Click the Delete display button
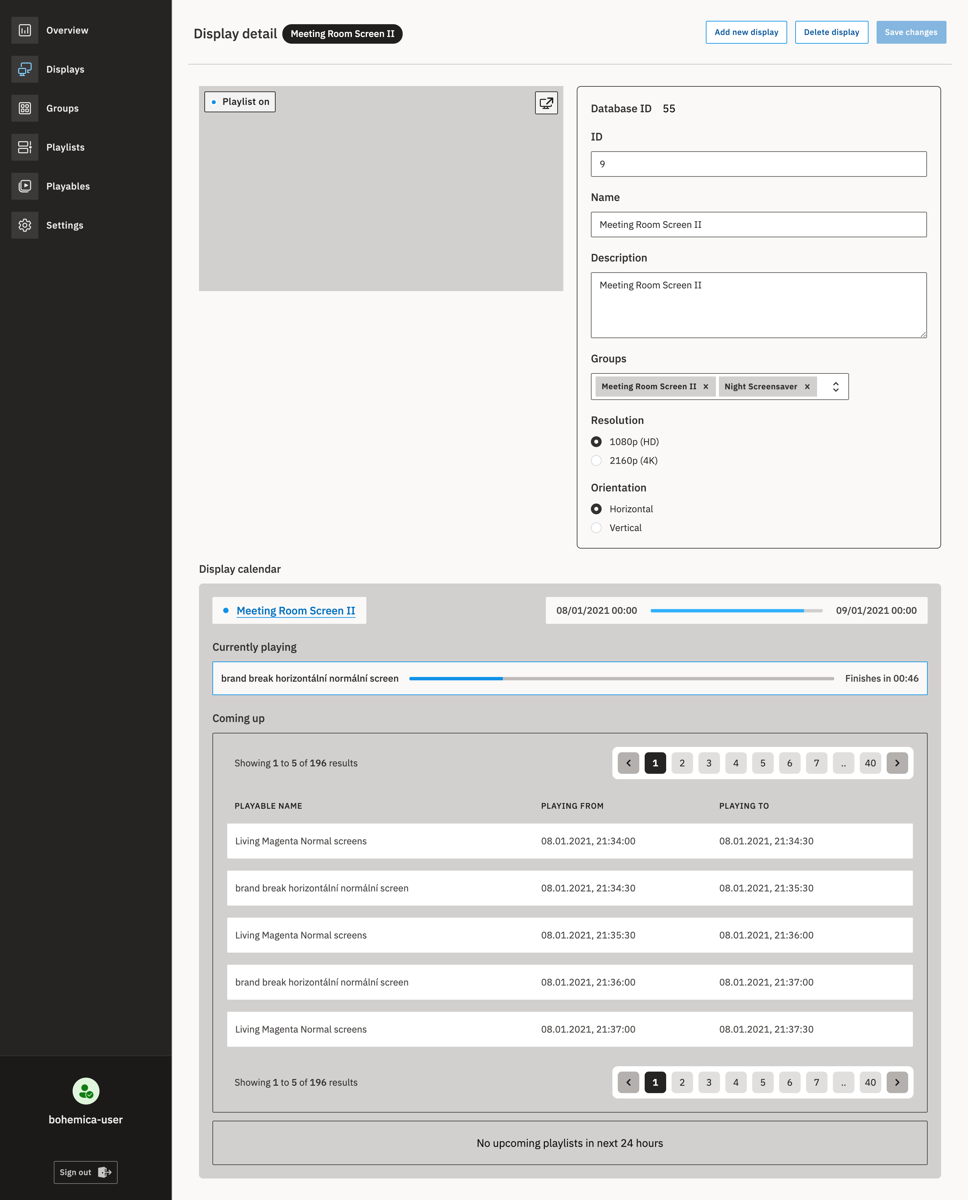This screenshot has width=968, height=1200. pyautogui.click(x=831, y=32)
